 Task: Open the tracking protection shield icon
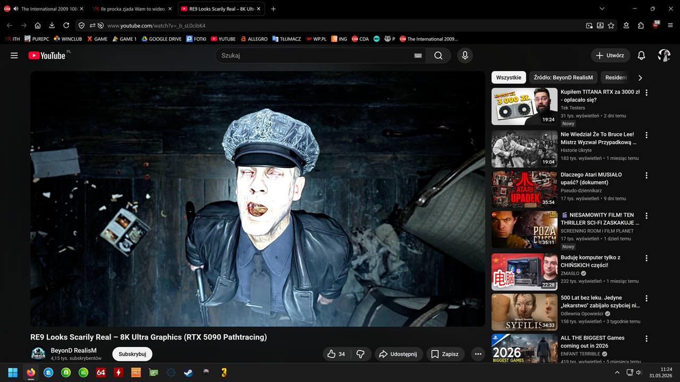(x=81, y=25)
